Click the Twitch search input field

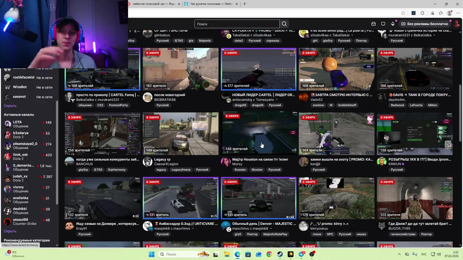[237, 24]
